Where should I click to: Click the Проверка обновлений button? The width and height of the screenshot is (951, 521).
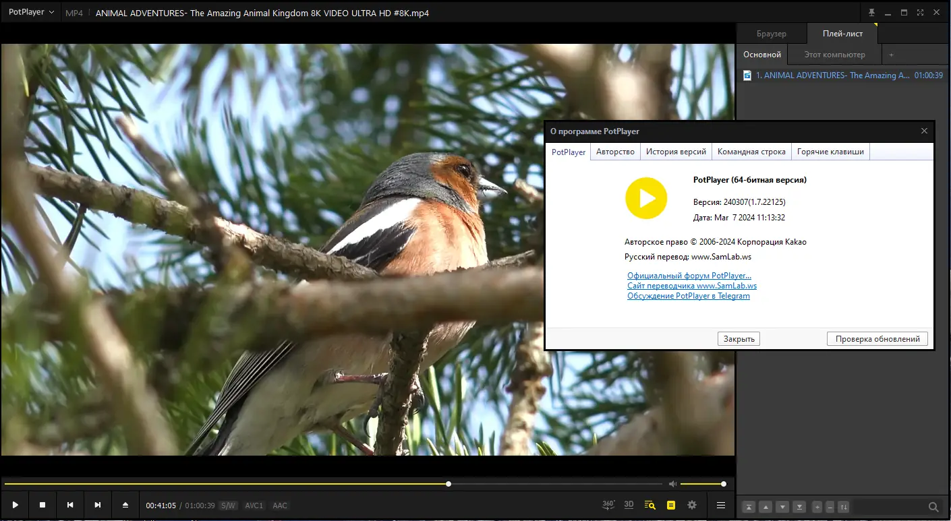pyautogui.click(x=877, y=339)
